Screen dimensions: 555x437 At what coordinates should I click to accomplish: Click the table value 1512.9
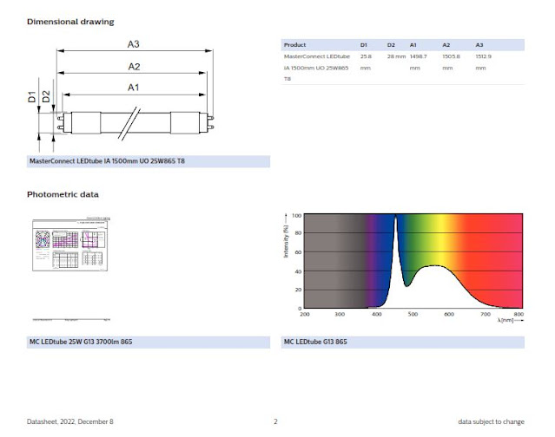click(x=484, y=56)
